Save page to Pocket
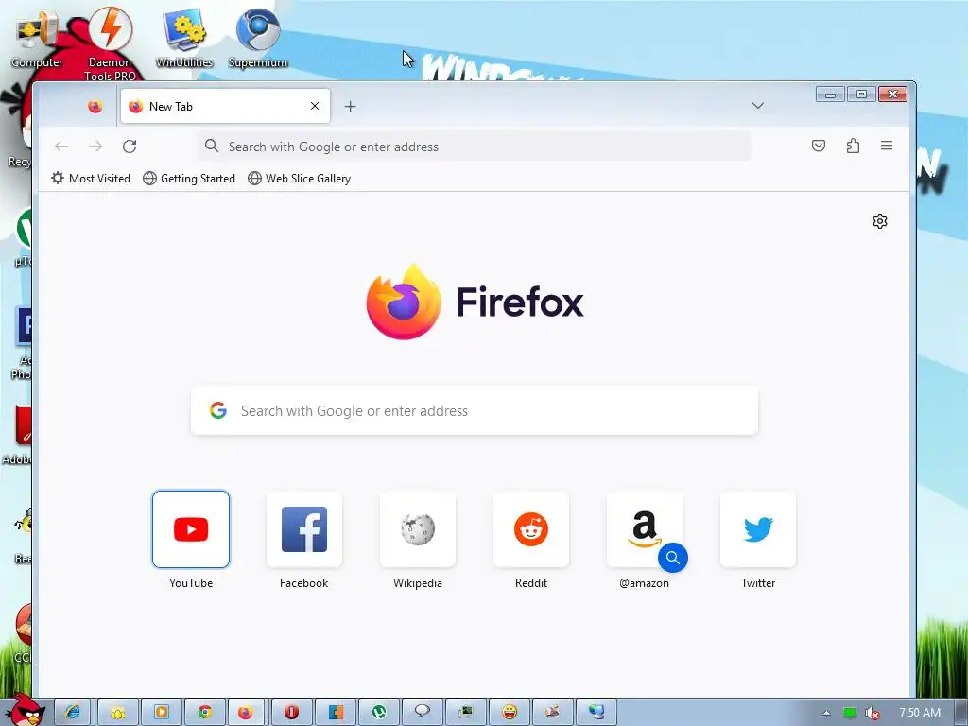 point(819,146)
